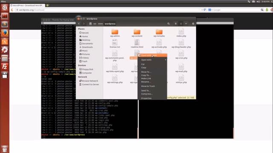Screen dimensions: 273x153
Task: Open the mail indicator in top panel
Action: (253, 2)
